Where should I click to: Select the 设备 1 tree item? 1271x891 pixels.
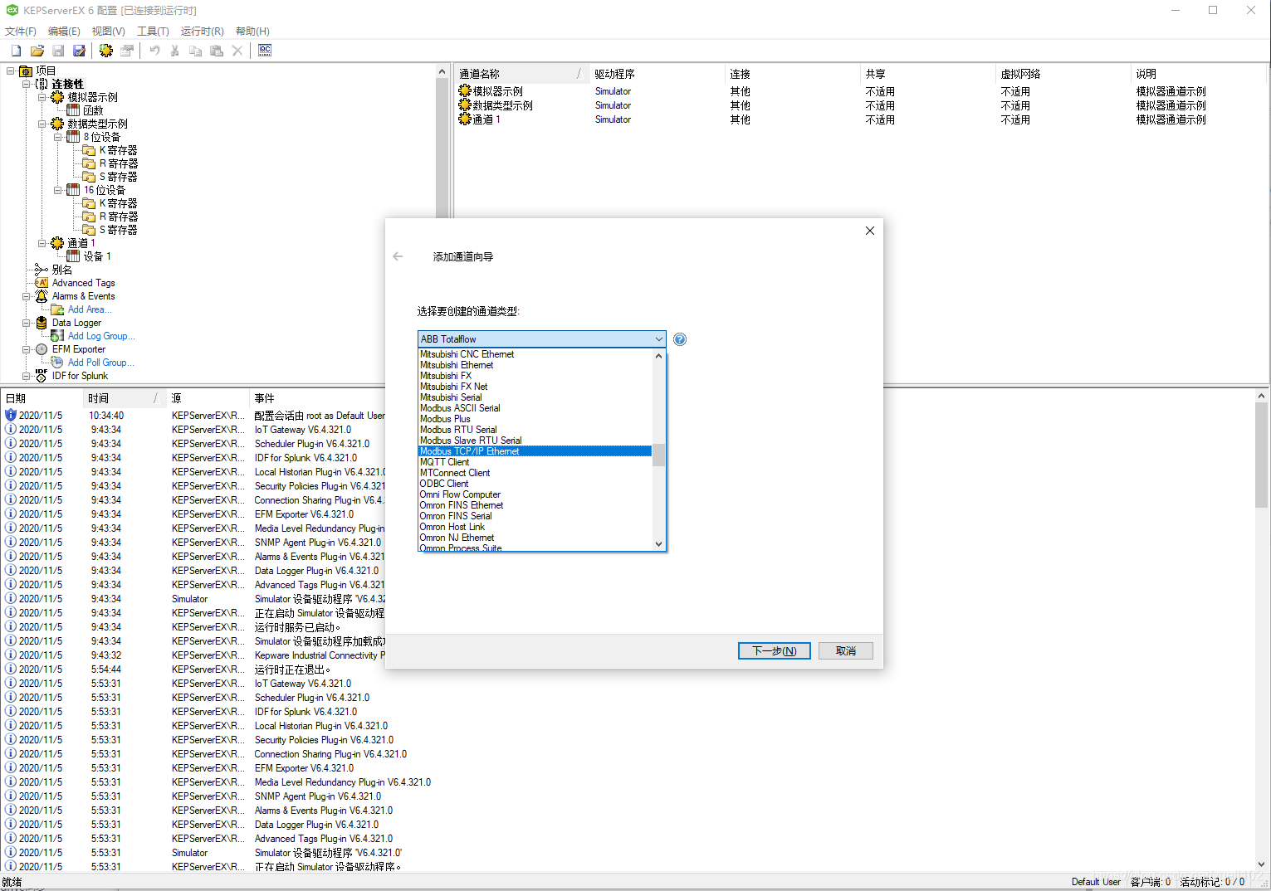click(97, 256)
